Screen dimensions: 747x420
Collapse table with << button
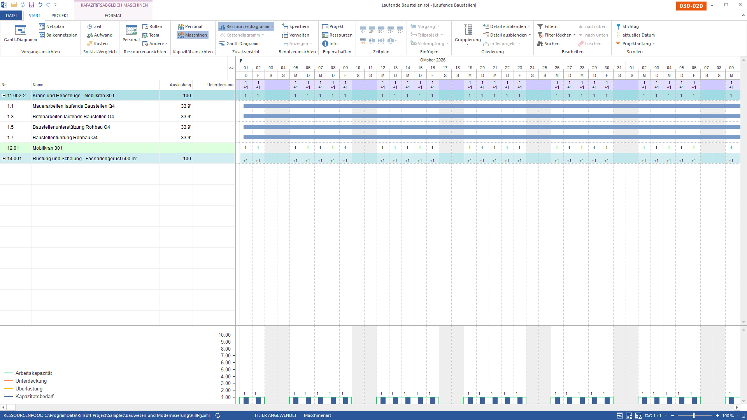click(x=231, y=68)
